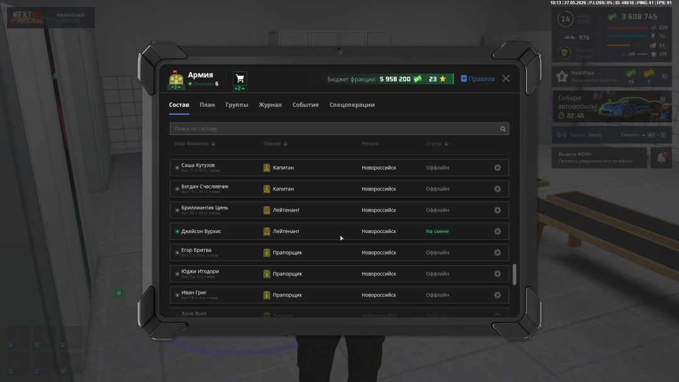
Task: Click the online status dot of Джейсон Вурхис
Action: click(x=177, y=231)
